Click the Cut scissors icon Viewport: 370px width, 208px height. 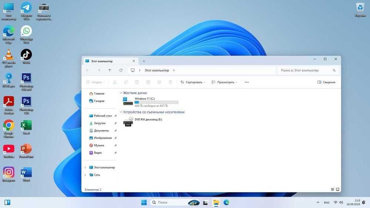(115, 82)
